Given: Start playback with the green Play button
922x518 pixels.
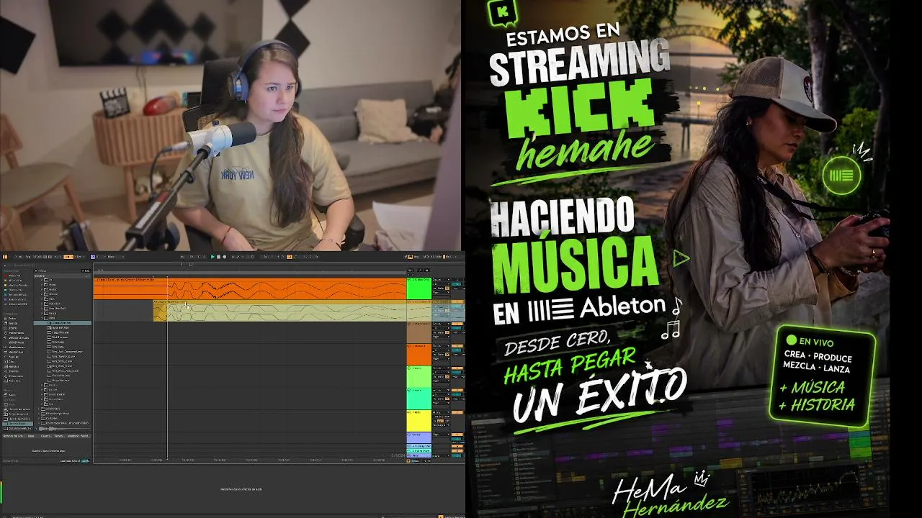Looking at the screenshot, I should tap(213, 257).
